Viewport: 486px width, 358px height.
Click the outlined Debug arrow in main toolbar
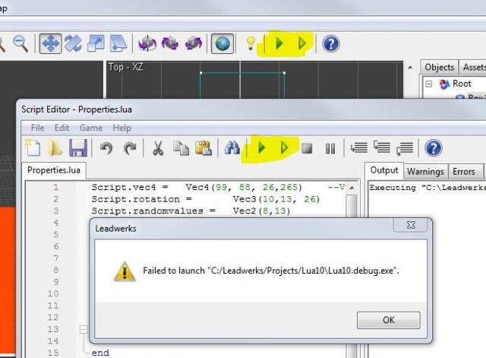302,43
